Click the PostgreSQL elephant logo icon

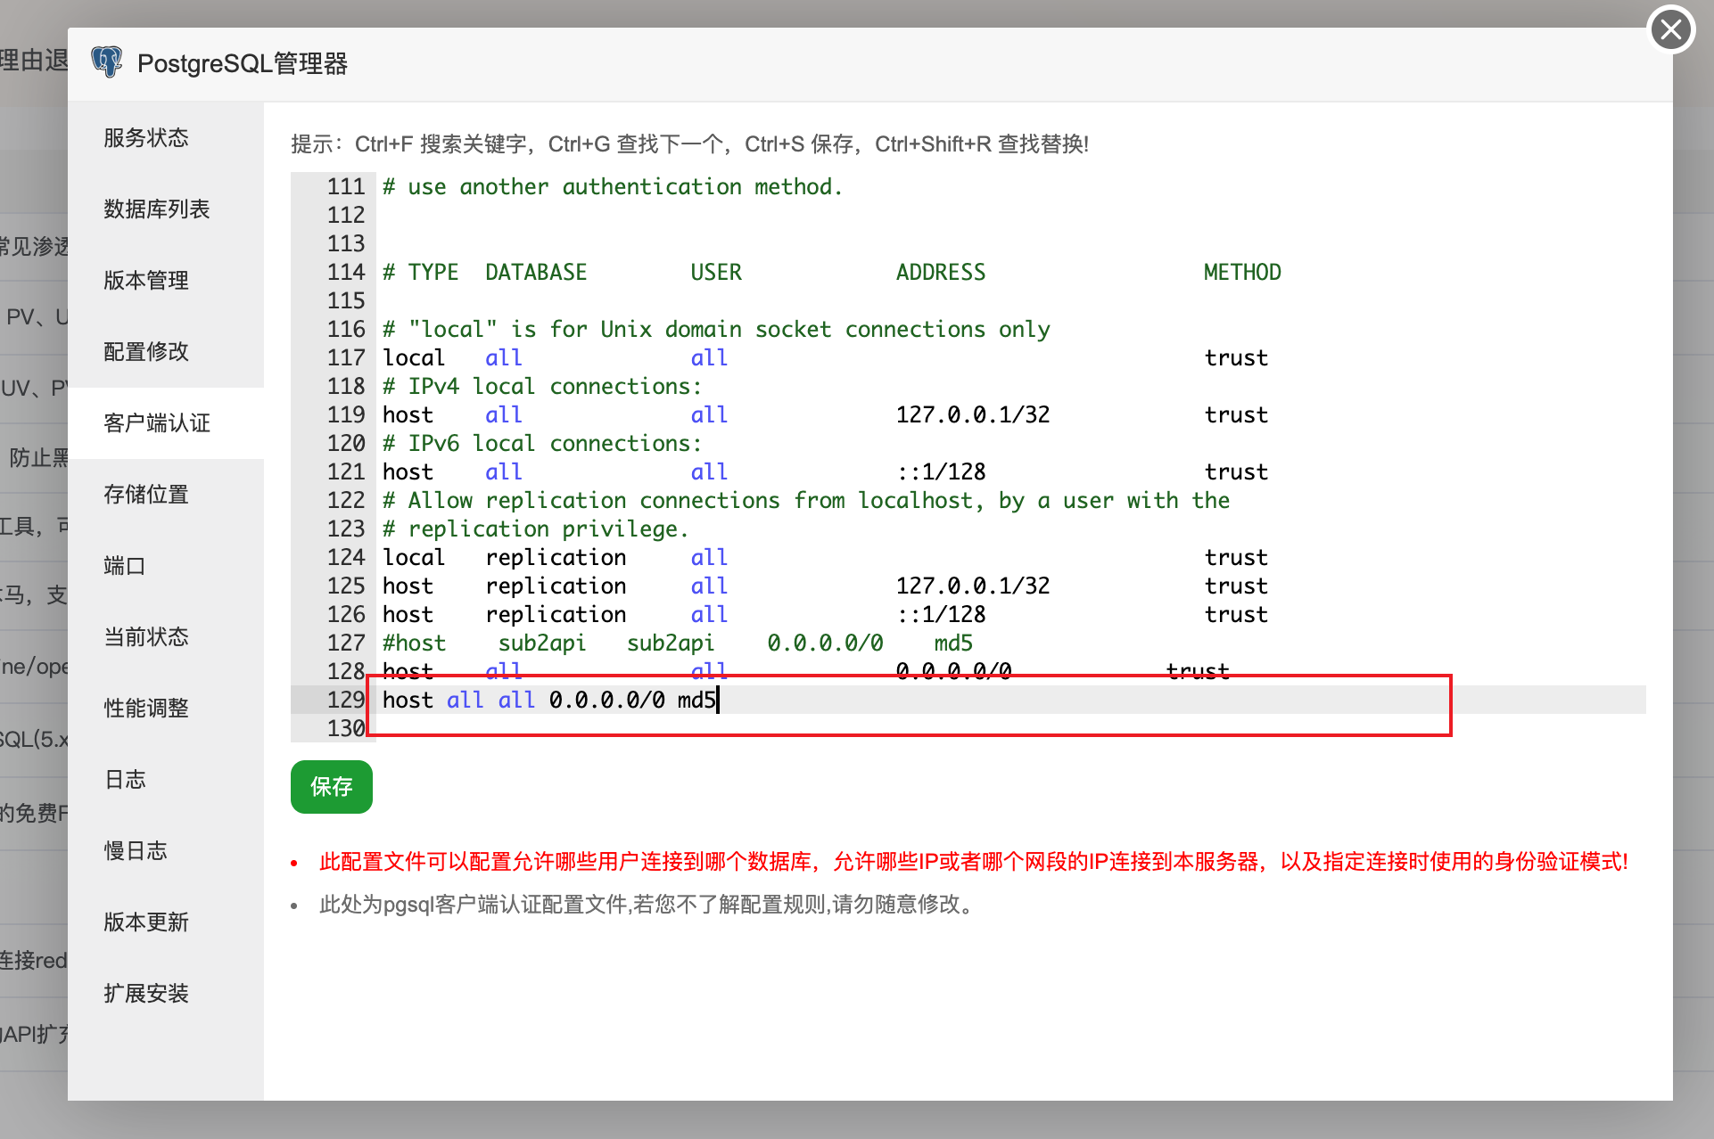click(107, 62)
